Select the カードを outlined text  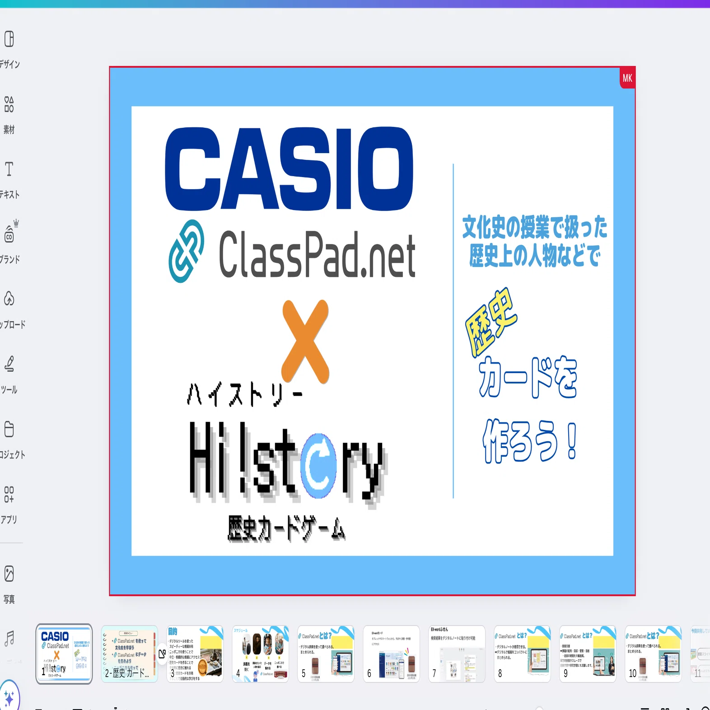click(x=528, y=377)
